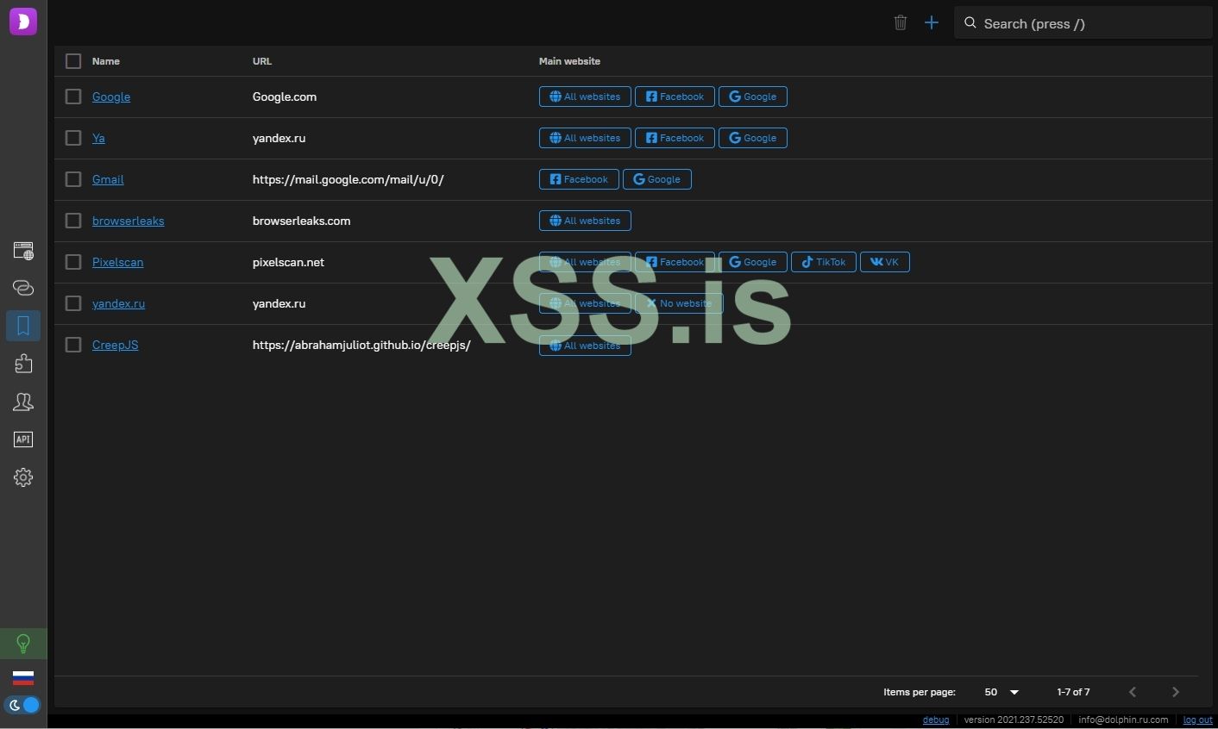
Task: Open the proxies link-chain sidebar icon
Action: click(23, 288)
